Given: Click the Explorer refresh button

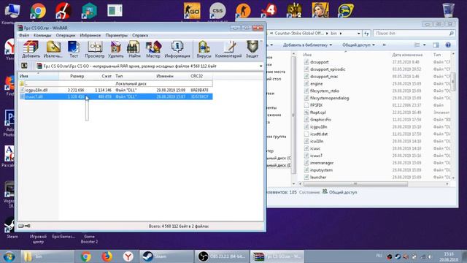Looking at the screenshot, I should pyautogui.click(x=366, y=34).
